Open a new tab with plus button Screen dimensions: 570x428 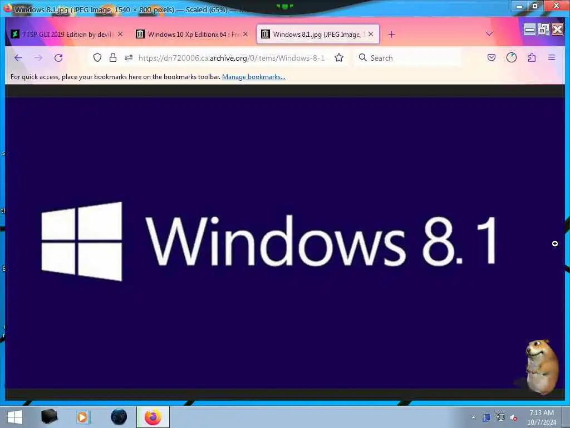click(391, 34)
